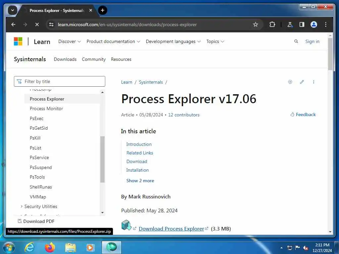Click the Process Explorer download package icon
The height and width of the screenshot is (254, 339).
coord(126,225)
